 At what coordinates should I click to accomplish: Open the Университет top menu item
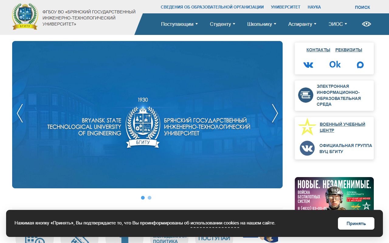[286, 7]
